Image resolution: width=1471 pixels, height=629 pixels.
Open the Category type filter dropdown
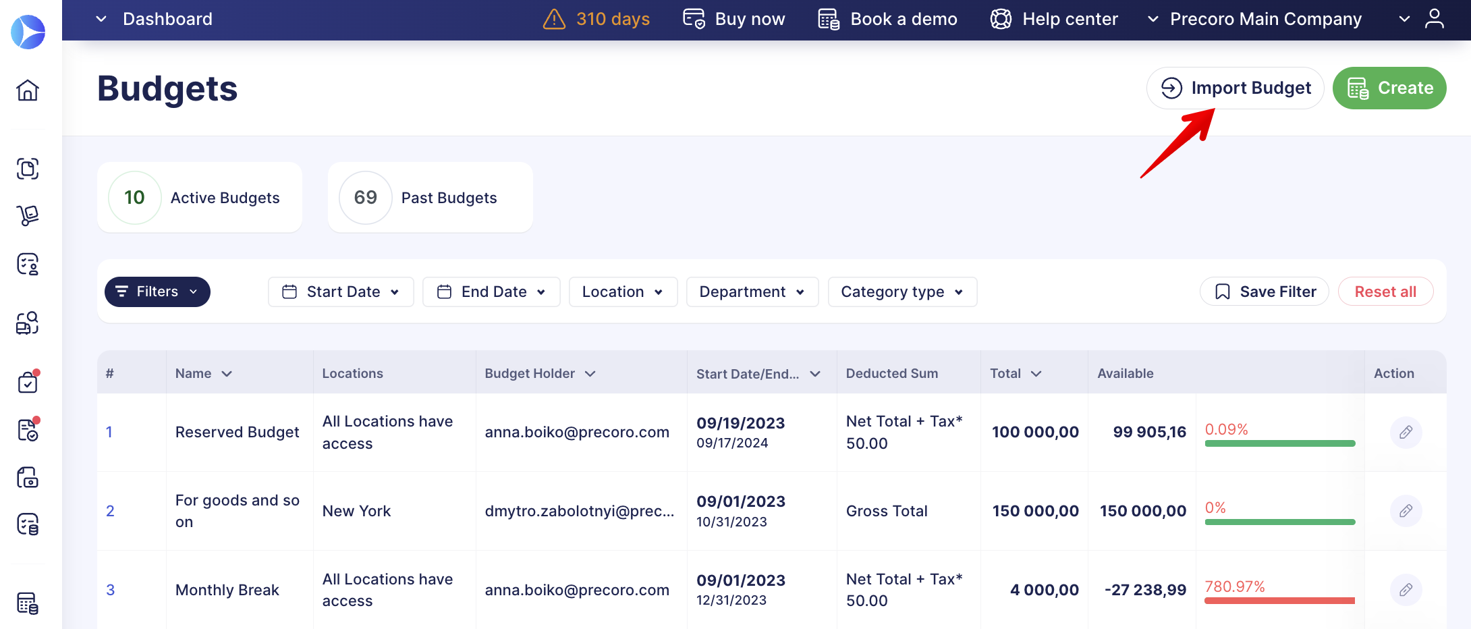point(902,292)
